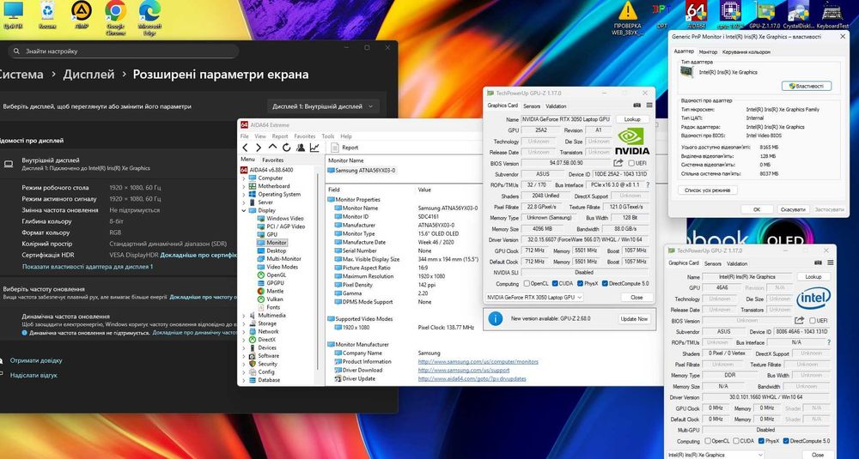The width and height of the screenshot is (859, 459).
Task: Open AIDA64 File menu
Action: click(244, 136)
